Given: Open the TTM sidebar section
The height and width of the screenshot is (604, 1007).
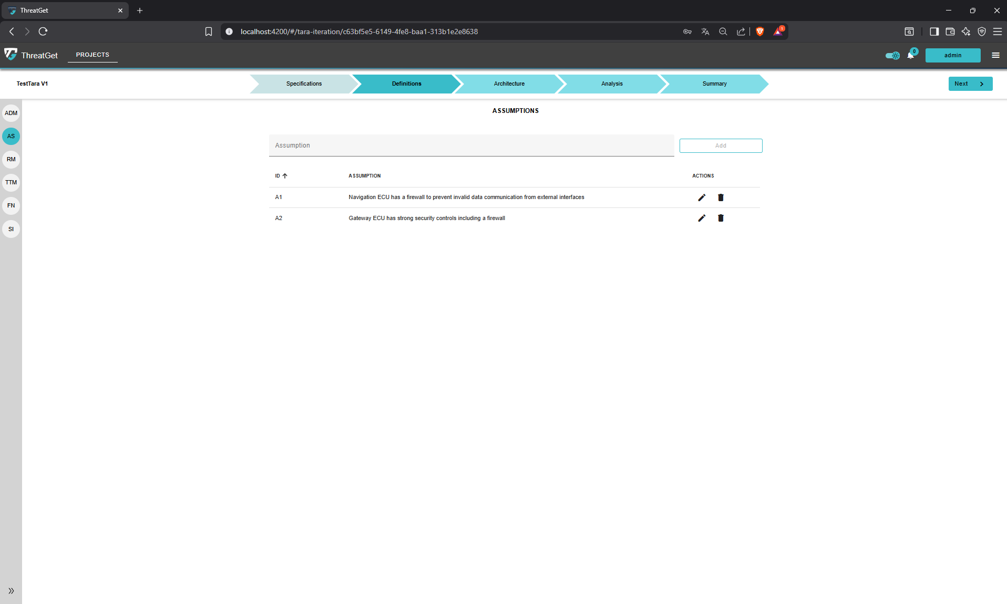Looking at the screenshot, I should tap(11, 182).
